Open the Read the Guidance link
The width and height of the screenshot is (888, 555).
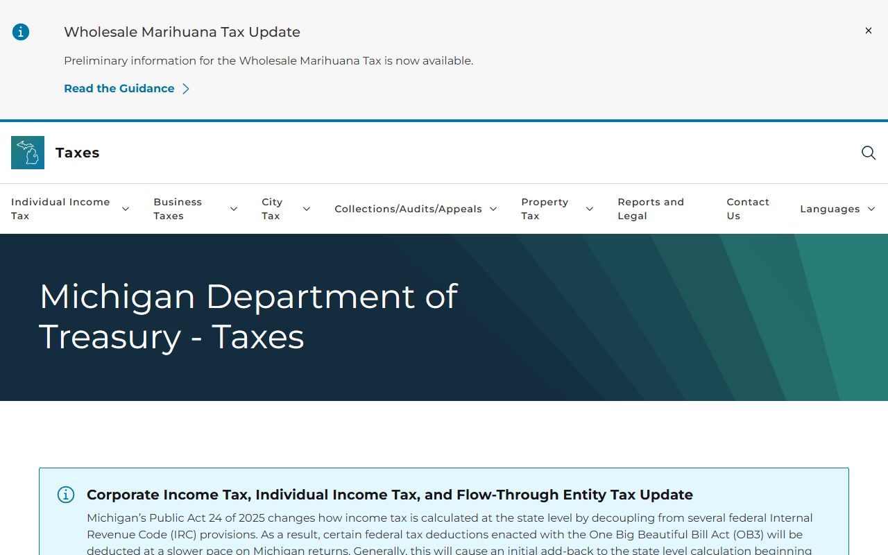tap(119, 89)
